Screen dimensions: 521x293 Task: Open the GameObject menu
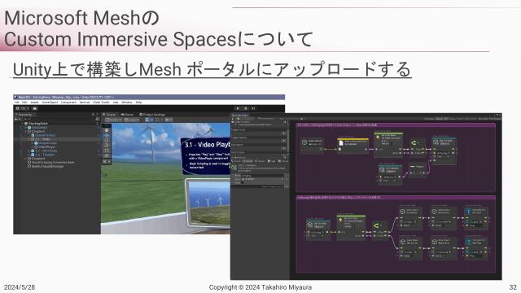(x=50, y=103)
